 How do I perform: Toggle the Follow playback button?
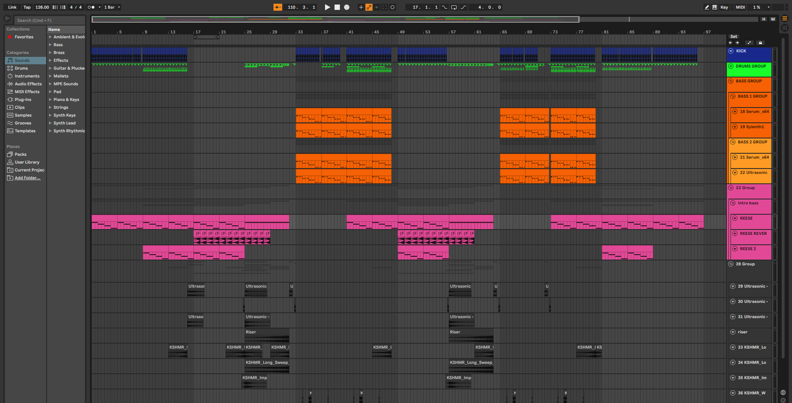point(278,7)
